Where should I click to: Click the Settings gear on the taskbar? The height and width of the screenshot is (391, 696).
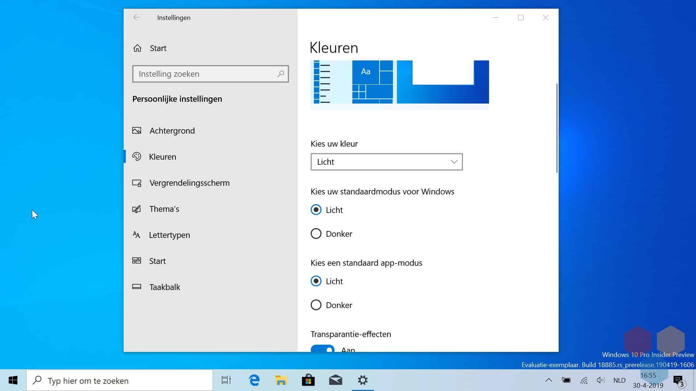pos(363,380)
